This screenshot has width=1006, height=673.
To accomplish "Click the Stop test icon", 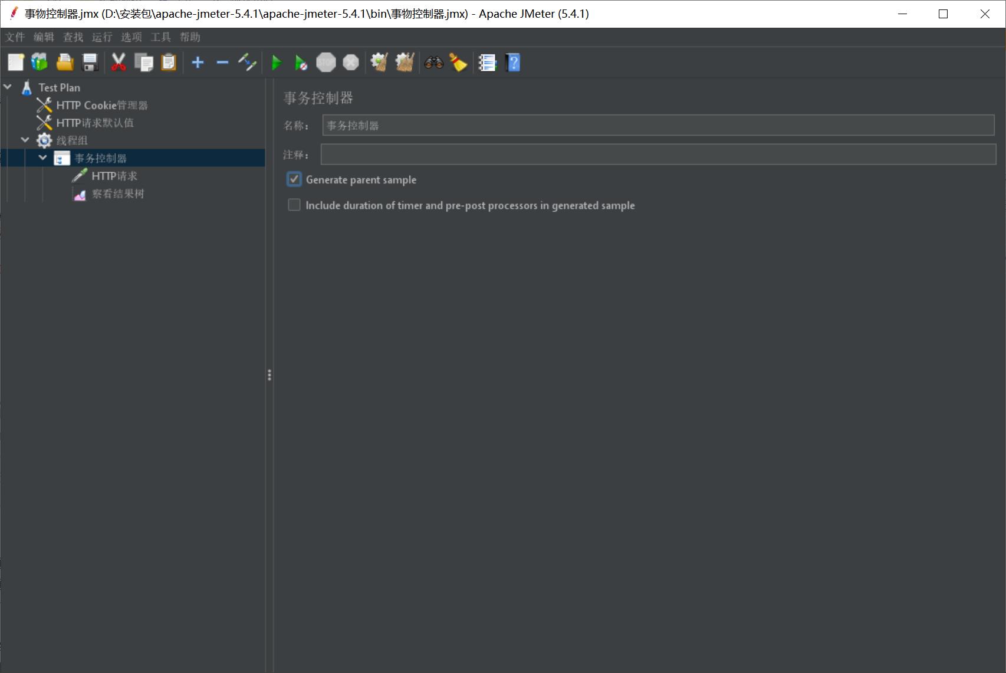I will (326, 63).
